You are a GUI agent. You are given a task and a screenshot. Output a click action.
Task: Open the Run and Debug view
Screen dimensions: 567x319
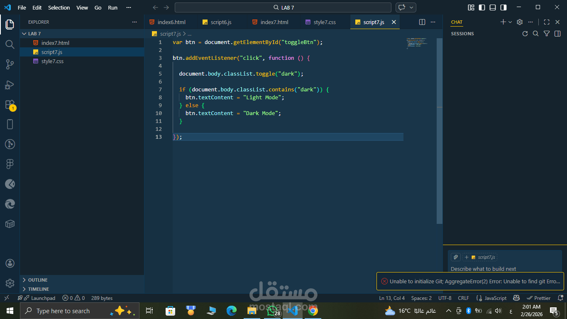[10, 84]
